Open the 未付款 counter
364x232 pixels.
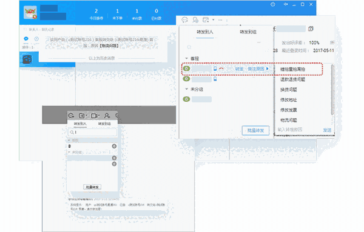(136, 14)
